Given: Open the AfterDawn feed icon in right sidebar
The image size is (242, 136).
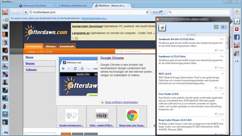Looking at the screenshot, I should point(237,21).
